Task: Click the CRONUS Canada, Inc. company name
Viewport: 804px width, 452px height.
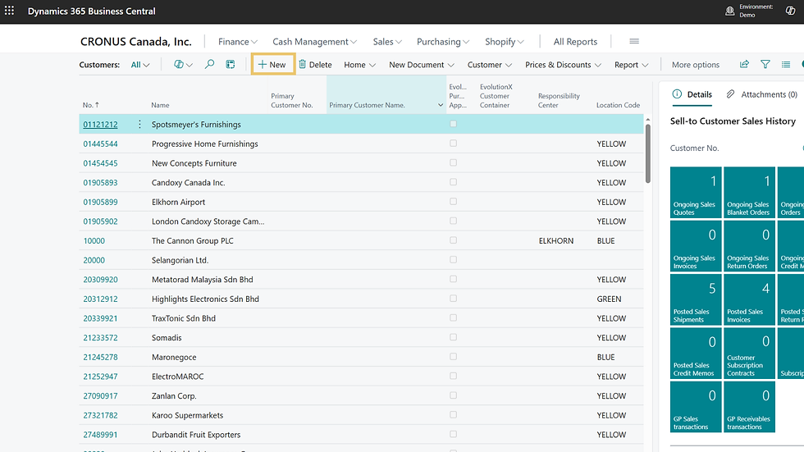Action: click(136, 42)
